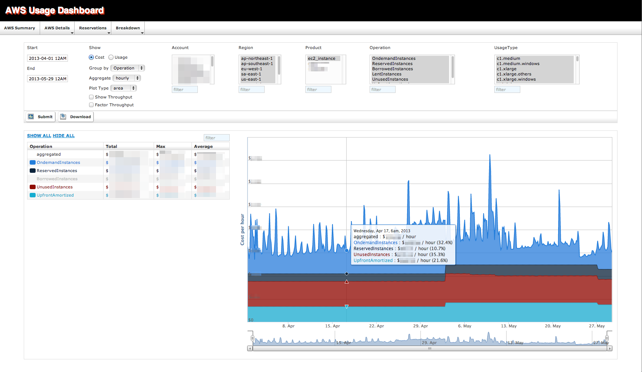This screenshot has height=372, width=642.
Task: Click the OndemandInstances blue legend swatch
Action: point(33,162)
